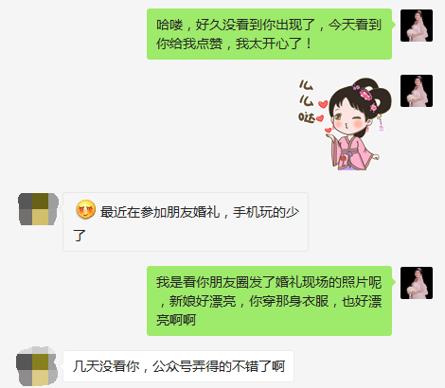Viewport: 445px width, 388px height.
Task: Select the green bubble starting with 哈喽
Action: (x=269, y=34)
